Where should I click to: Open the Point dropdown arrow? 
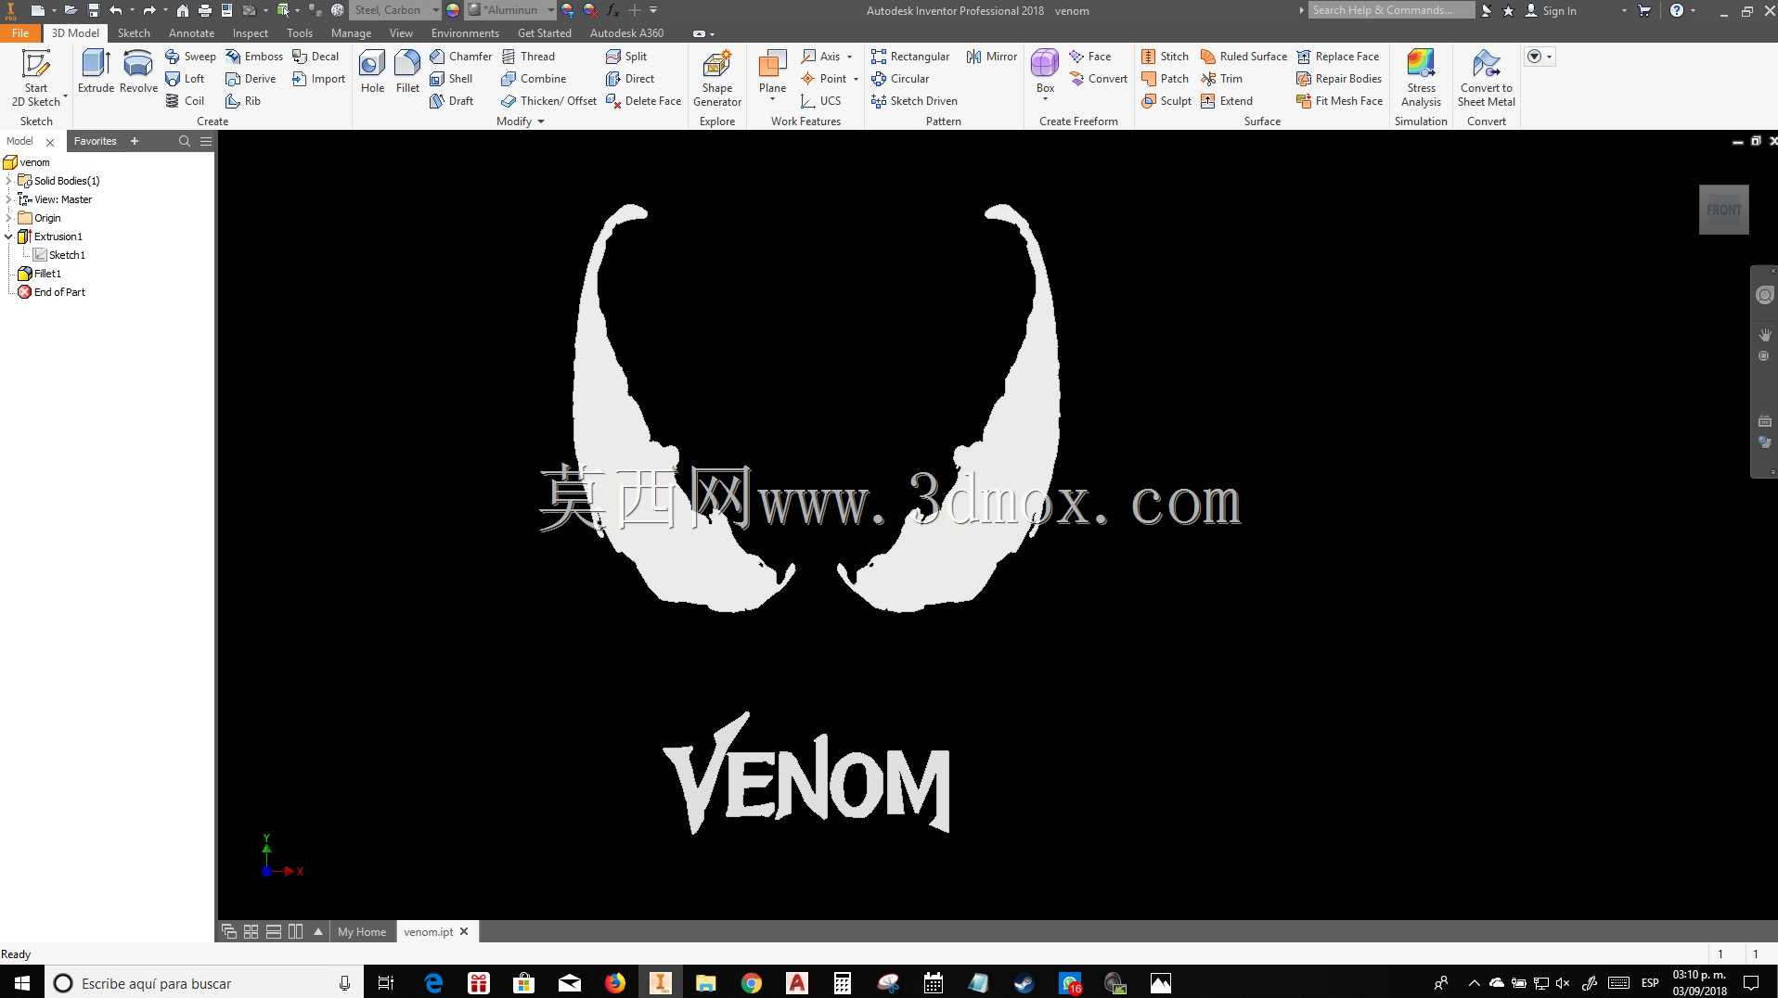pos(856,79)
